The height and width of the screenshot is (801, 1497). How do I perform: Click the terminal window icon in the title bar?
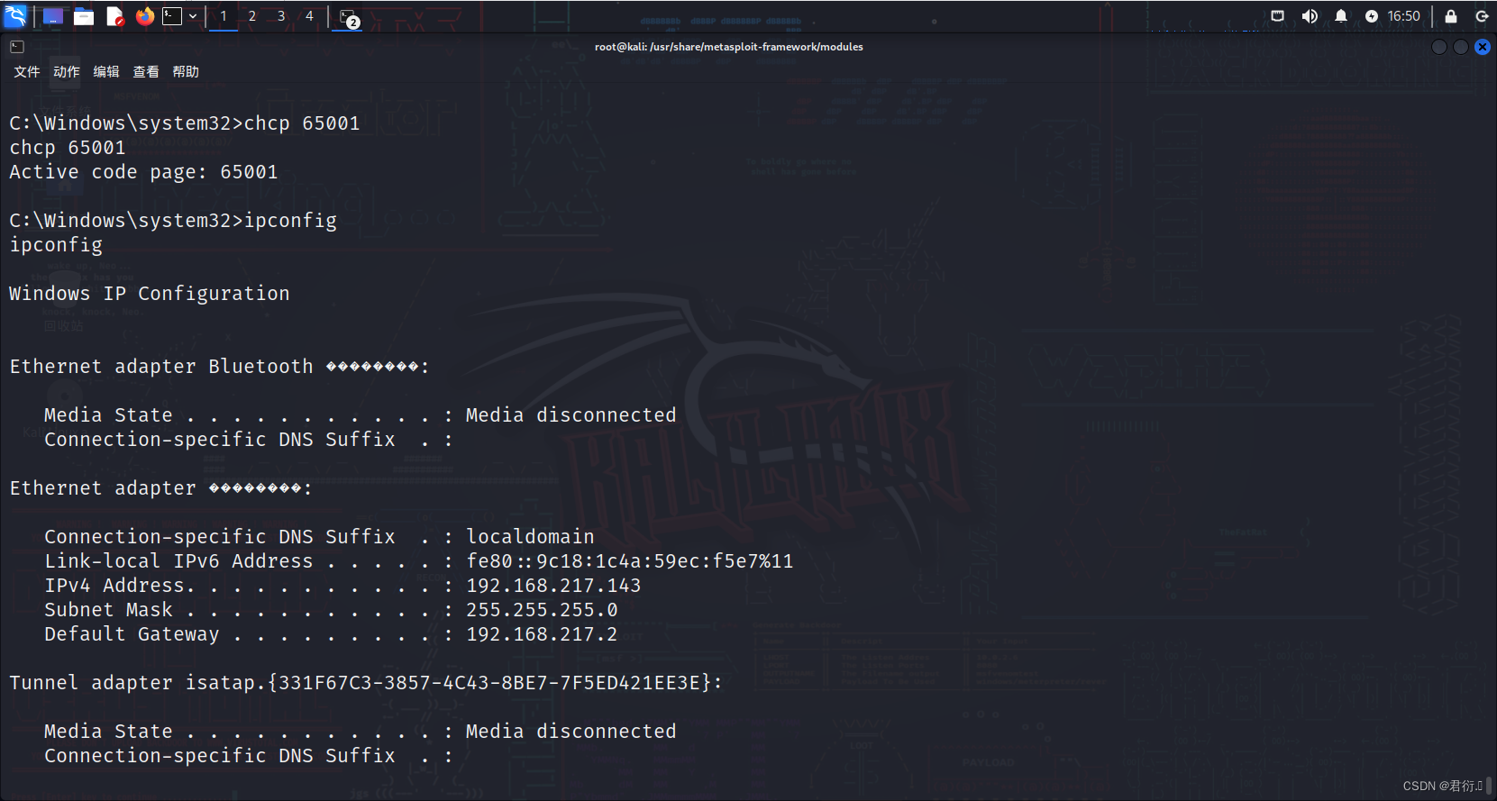(17, 47)
